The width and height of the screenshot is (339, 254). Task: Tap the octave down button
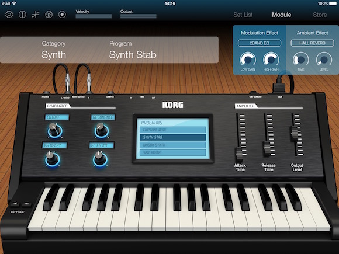(x=15, y=204)
